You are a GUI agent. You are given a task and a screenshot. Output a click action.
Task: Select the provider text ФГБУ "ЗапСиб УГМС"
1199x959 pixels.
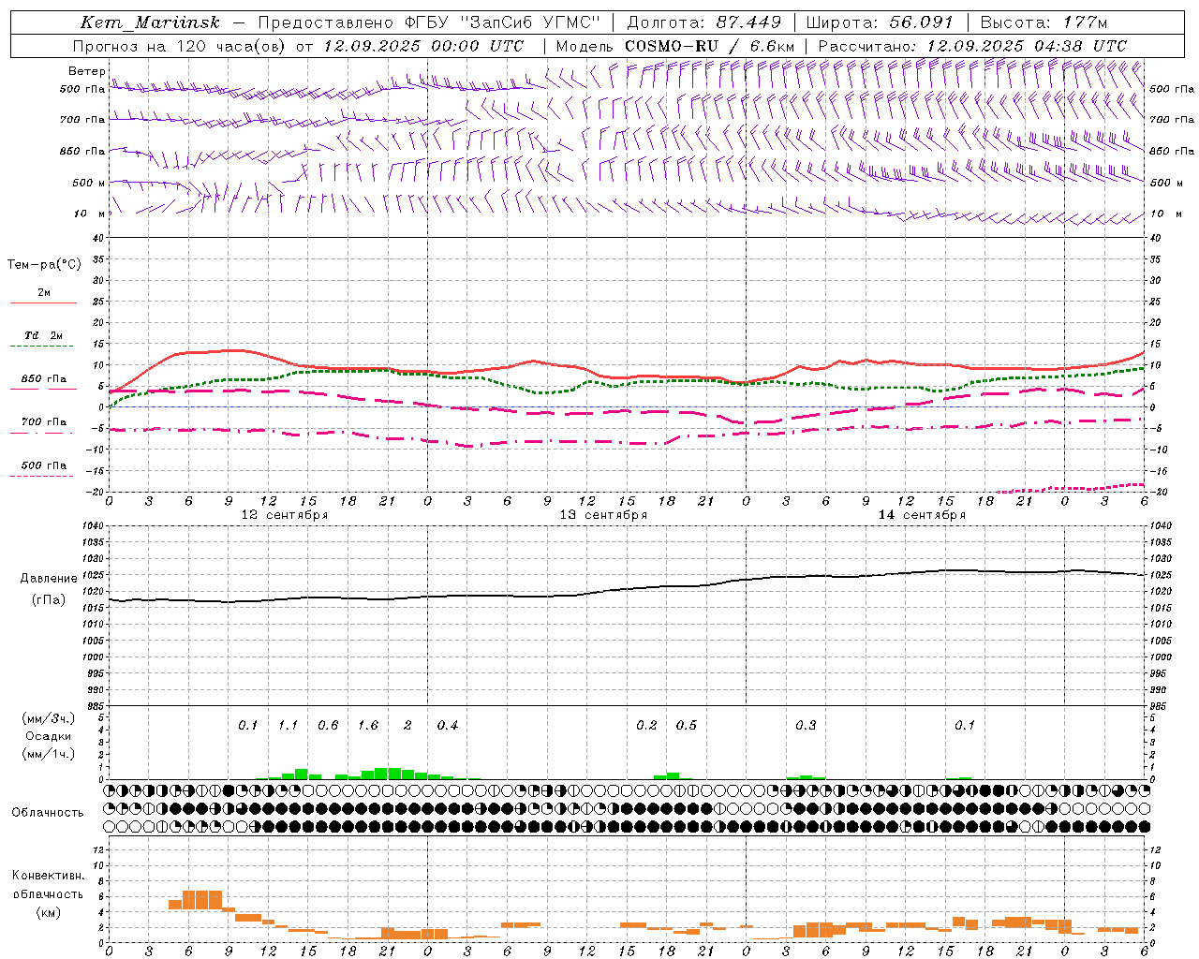tap(502, 22)
